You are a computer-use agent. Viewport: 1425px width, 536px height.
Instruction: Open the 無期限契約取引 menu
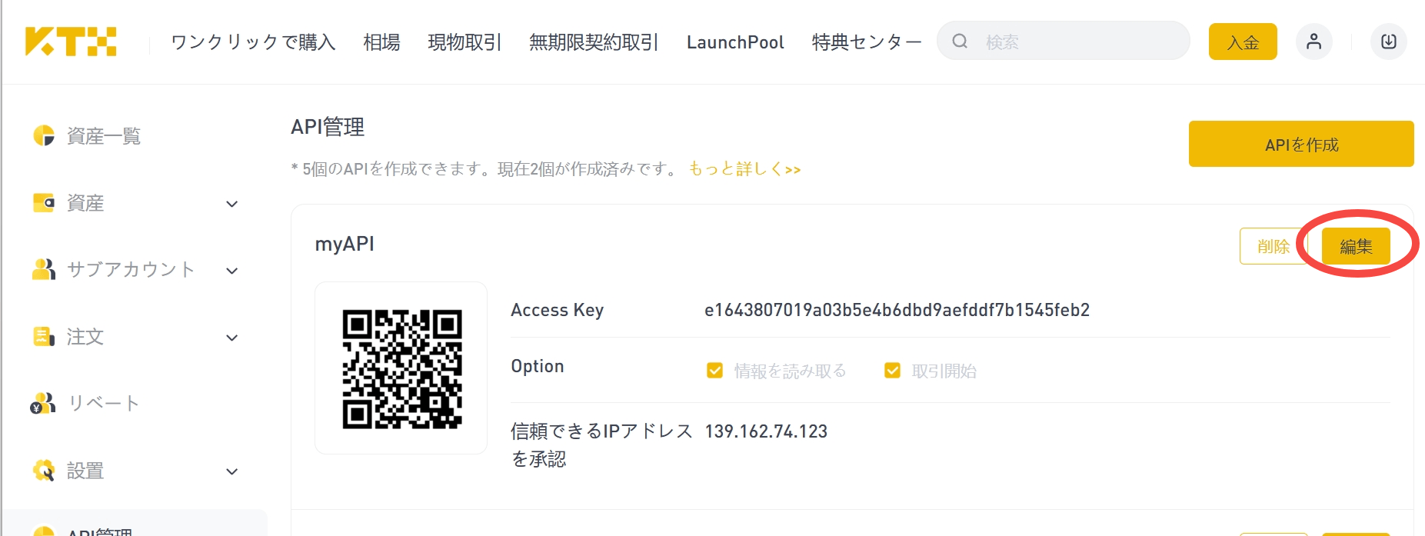coord(594,42)
